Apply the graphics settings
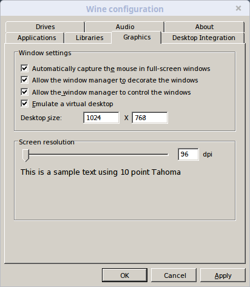Viewport: 250px width, 287px height. point(223,275)
